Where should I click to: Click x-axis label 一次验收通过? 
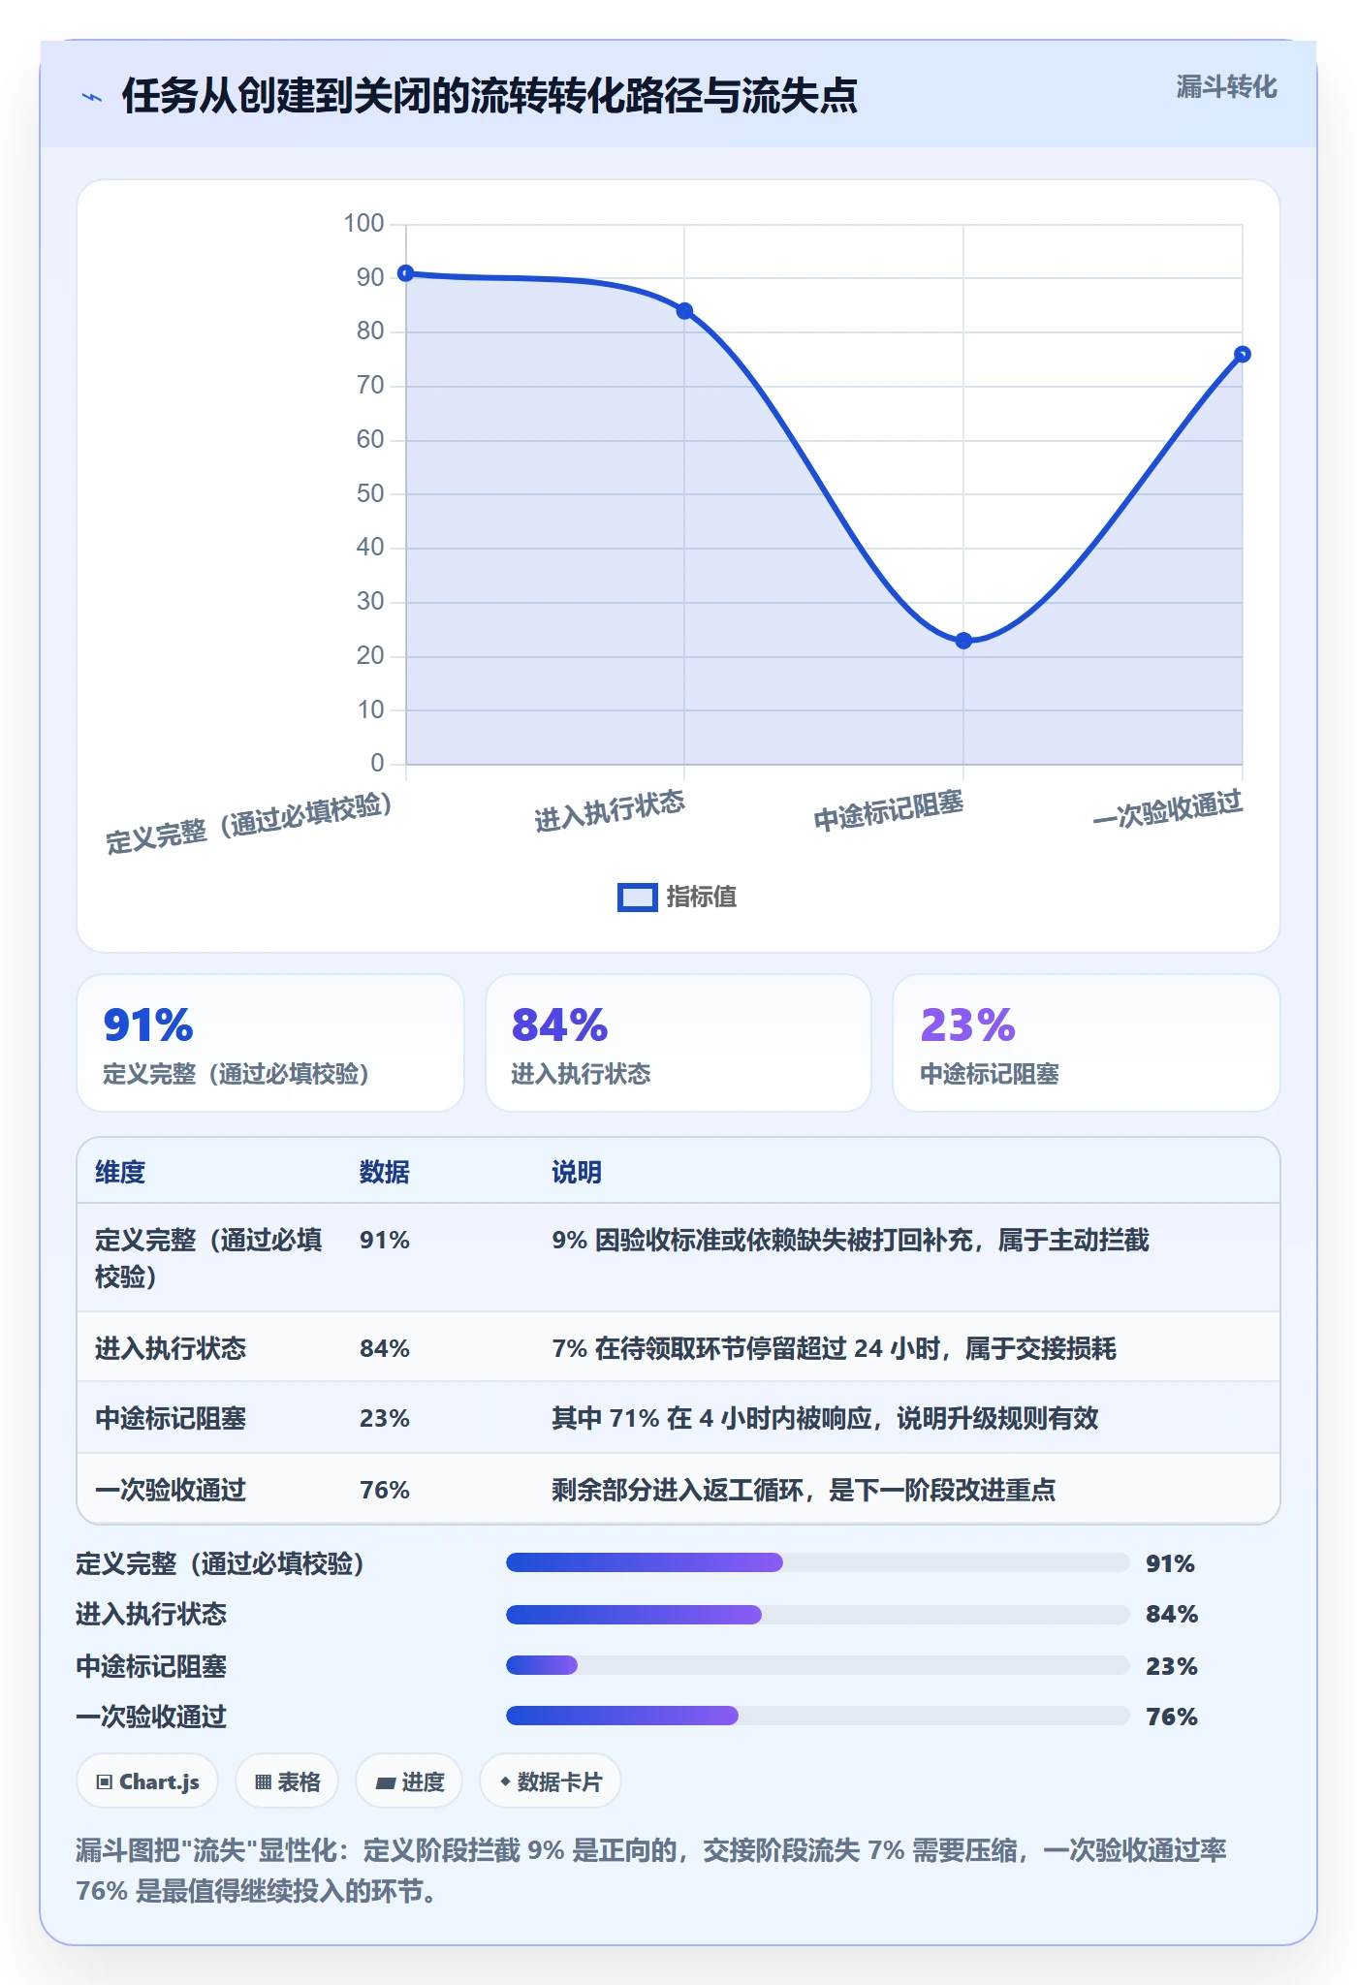[1168, 809]
